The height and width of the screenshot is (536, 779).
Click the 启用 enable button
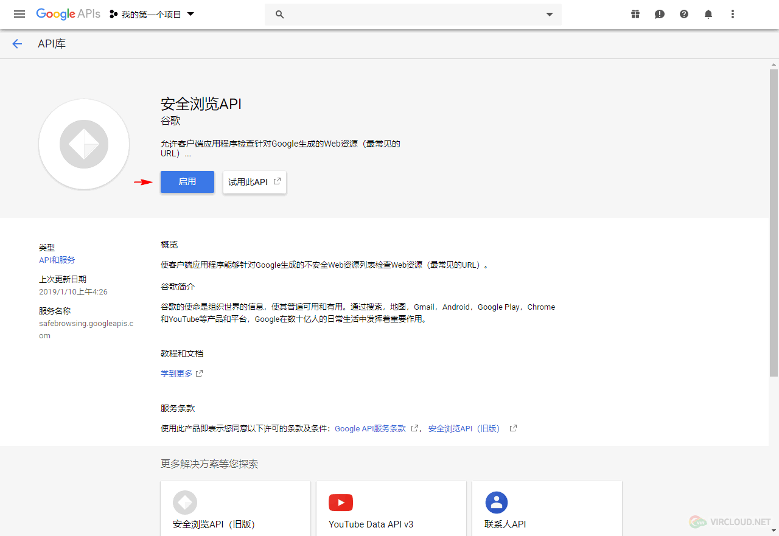[187, 182]
